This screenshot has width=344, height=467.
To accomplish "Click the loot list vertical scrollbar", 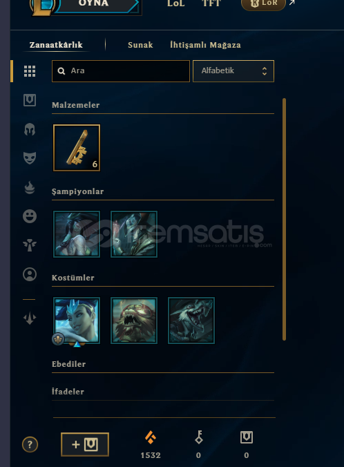I will (x=284, y=219).
